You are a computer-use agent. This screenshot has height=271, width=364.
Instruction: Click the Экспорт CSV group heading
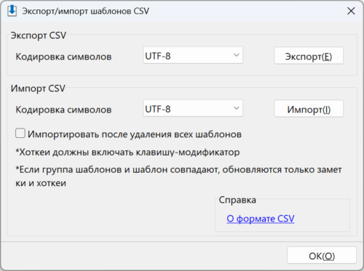click(x=39, y=36)
